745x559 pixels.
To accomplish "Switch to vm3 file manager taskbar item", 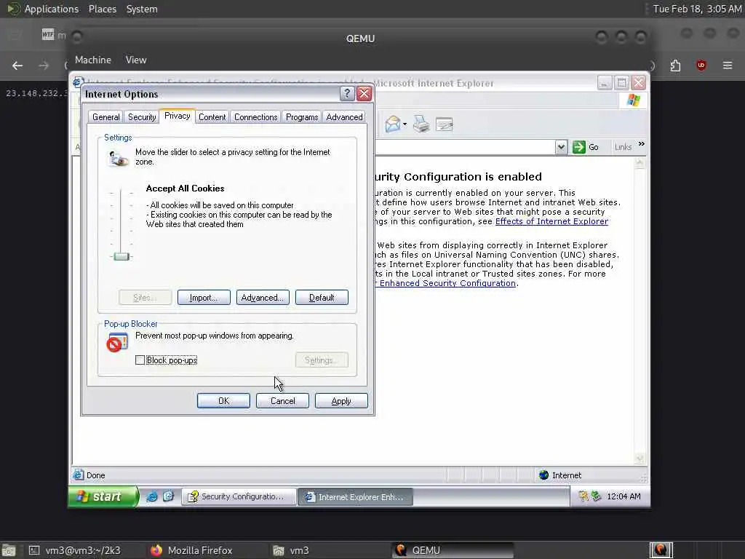I will 291,550.
